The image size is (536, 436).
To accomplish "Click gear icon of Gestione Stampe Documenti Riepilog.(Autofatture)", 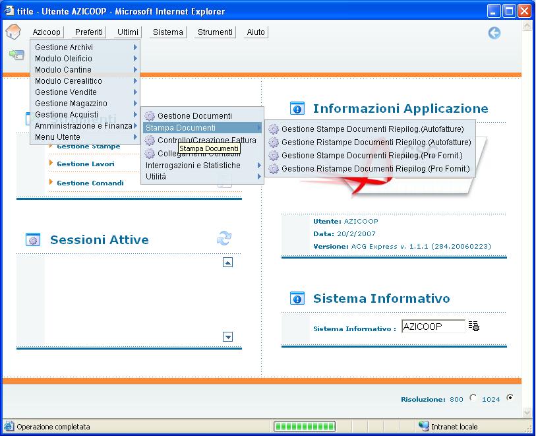I will pyautogui.click(x=273, y=129).
